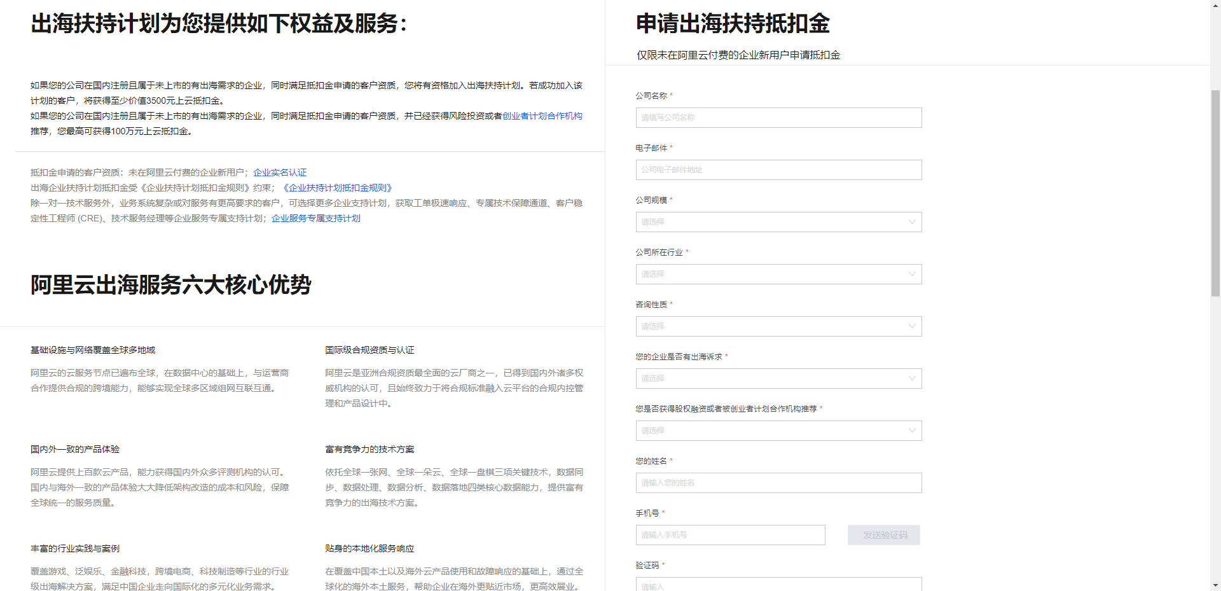Image resolution: width=1221 pixels, height=591 pixels.
Task: Click the text 基础设施与网络覆盖全球多地域
Action: [x=93, y=350]
